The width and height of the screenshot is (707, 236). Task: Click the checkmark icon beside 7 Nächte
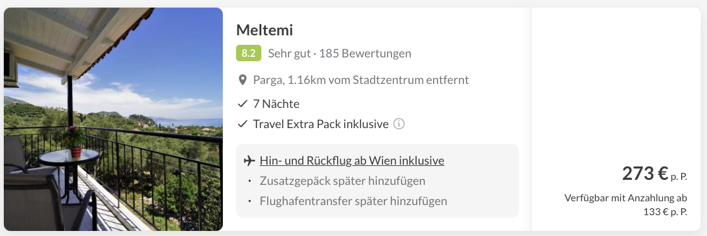[x=242, y=104]
